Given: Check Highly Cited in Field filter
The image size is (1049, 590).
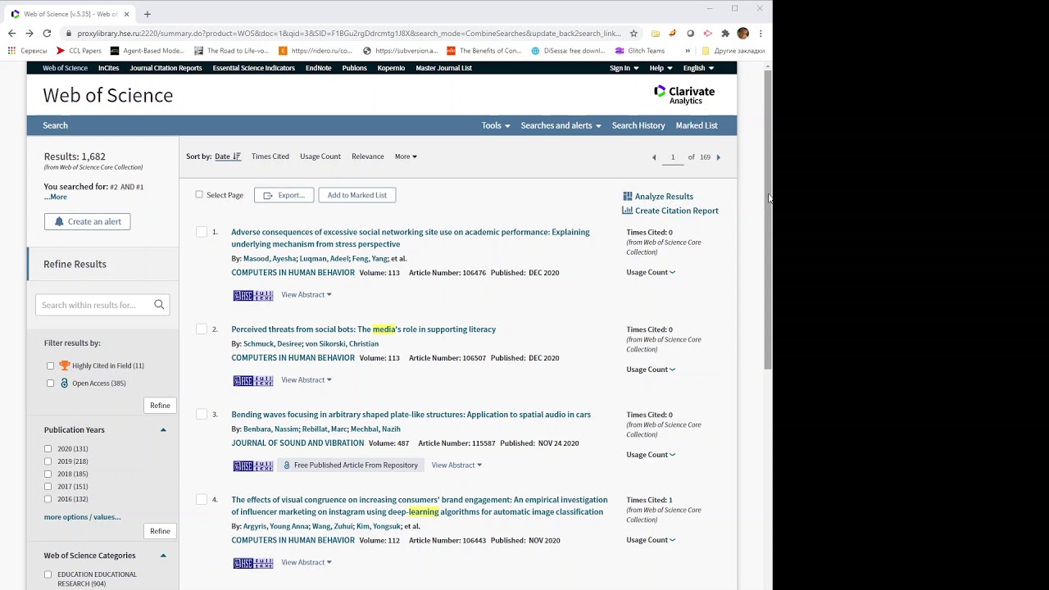Looking at the screenshot, I should pos(50,366).
